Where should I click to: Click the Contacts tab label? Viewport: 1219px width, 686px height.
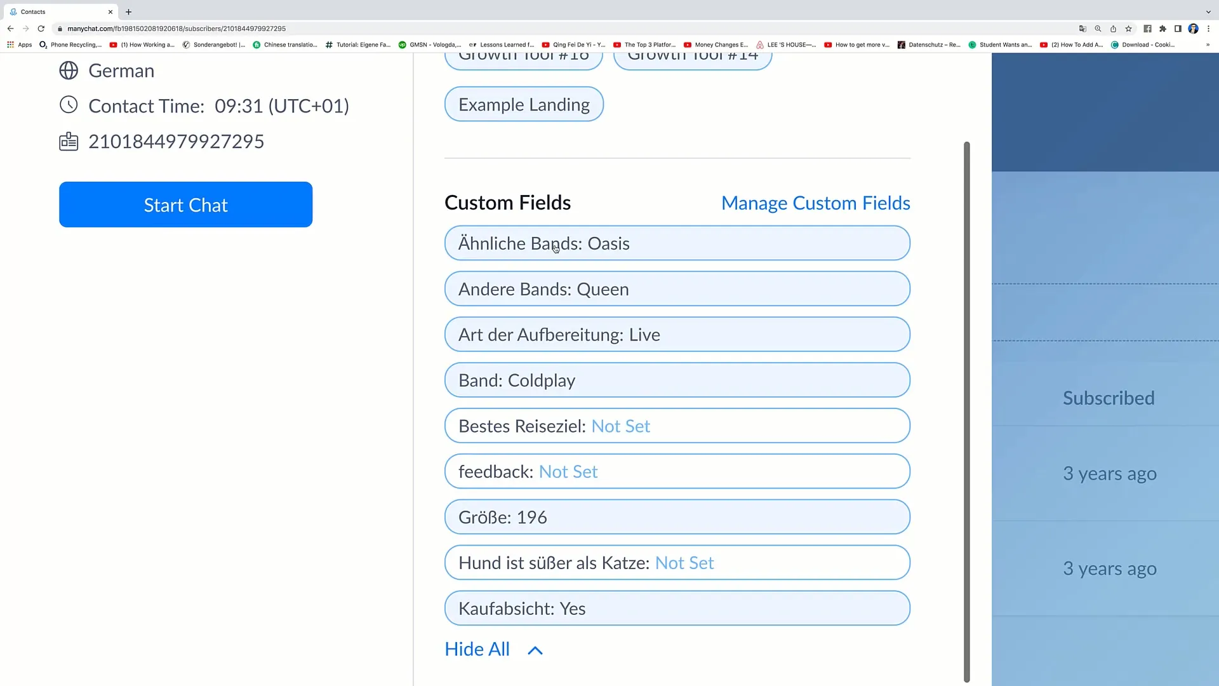pos(34,11)
